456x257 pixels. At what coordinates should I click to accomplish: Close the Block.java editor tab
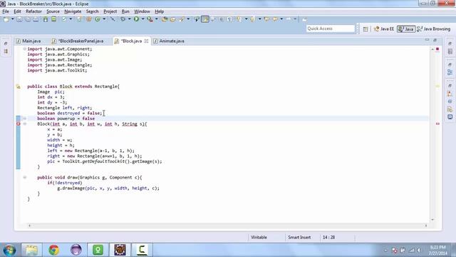pyautogui.click(x=146, y=41)
